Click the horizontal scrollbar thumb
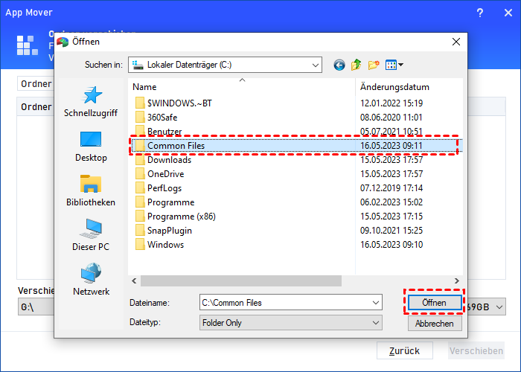 tap(241, 281)
